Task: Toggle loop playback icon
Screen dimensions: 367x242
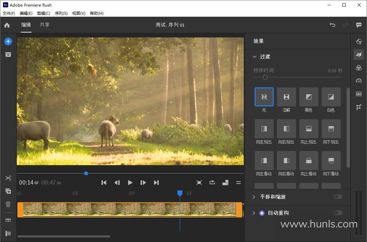Action: pos(212,182)
